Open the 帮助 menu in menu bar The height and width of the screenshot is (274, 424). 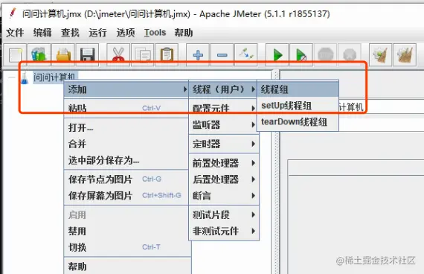(184, 33)
